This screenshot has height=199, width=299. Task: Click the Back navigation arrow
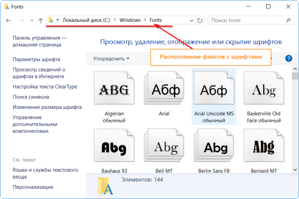click(8, 20)
